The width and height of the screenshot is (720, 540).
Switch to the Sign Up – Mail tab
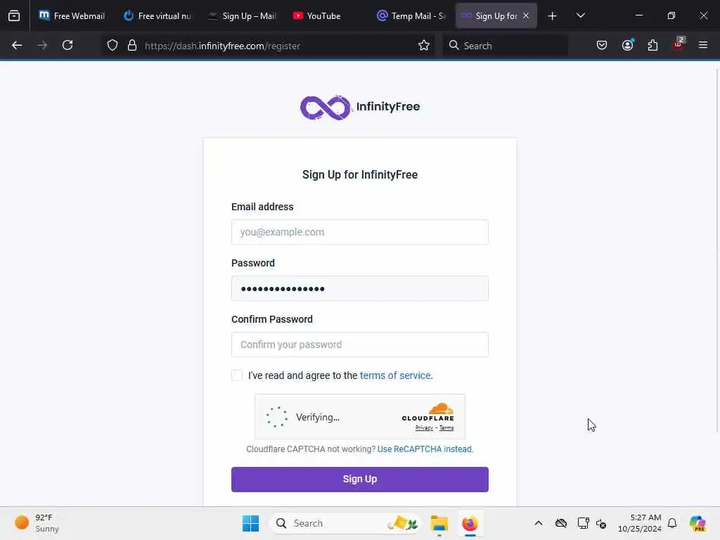coord(242,16)
